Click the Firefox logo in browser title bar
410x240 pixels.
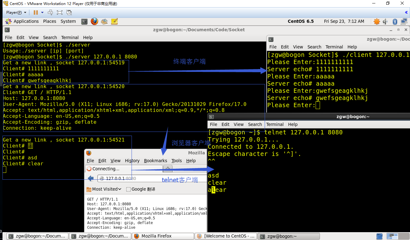click(89, 153)
